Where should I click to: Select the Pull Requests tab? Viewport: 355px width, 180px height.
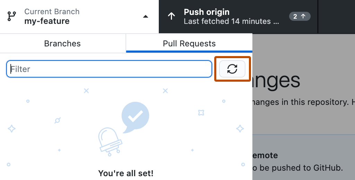[x=189, y=43]
